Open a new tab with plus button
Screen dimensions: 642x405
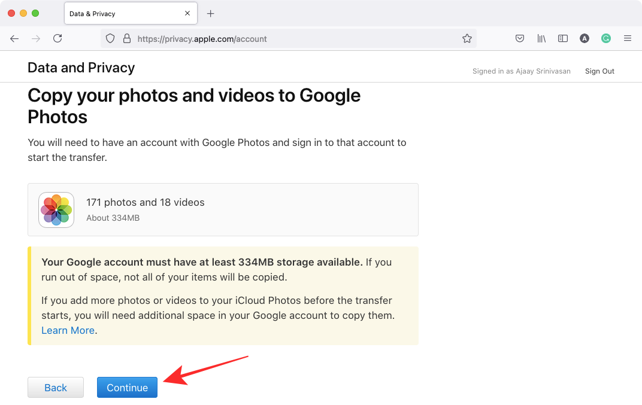coord(210,14)
